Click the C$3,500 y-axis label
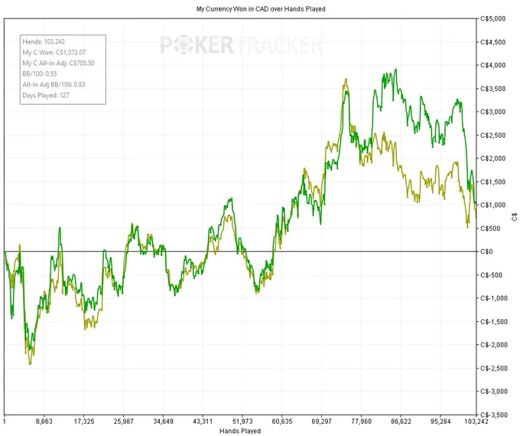This screenshot has width=520, height=436. pyautogui.click(x=492, y=89)
